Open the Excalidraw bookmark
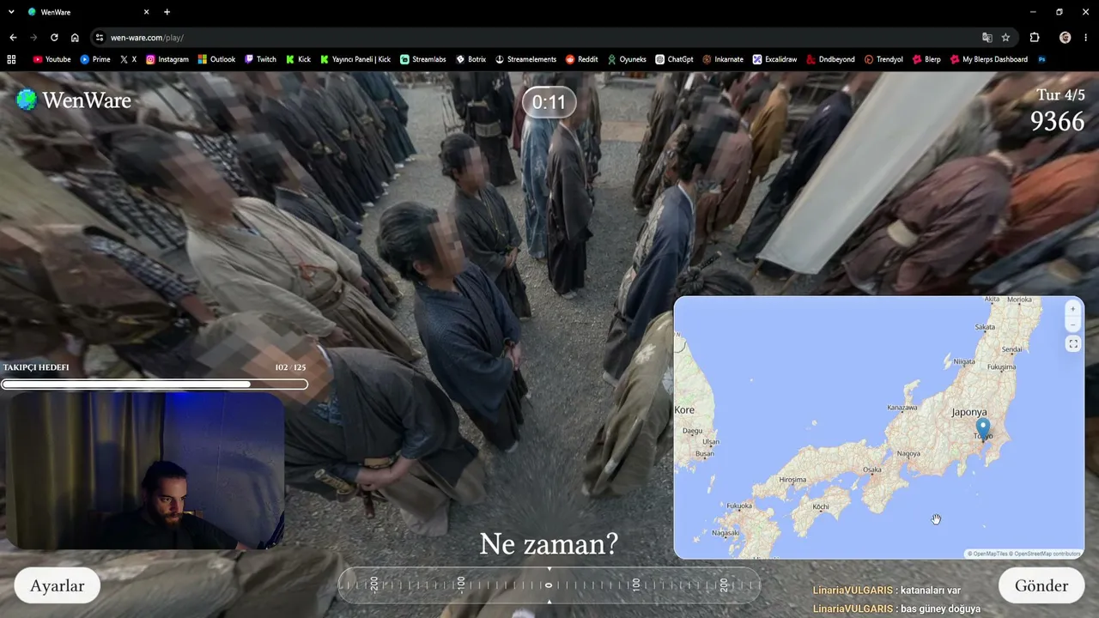Screen dimensions: 1099x618 [x=774, y=59]
